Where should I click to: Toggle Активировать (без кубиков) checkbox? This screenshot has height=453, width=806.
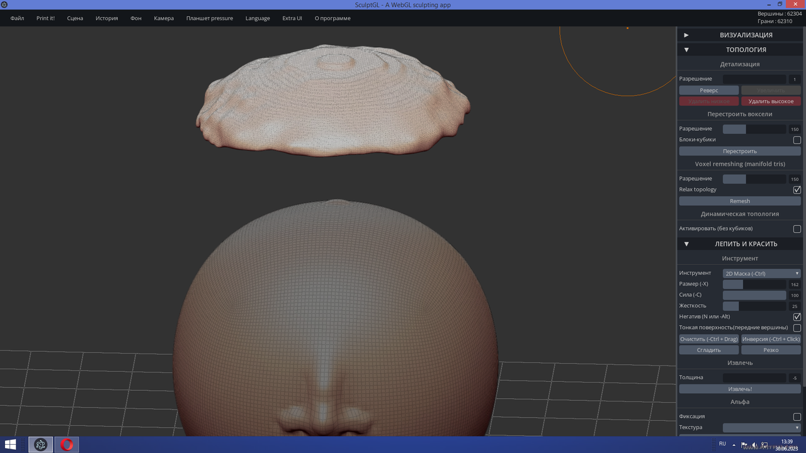tap(797, 228)
